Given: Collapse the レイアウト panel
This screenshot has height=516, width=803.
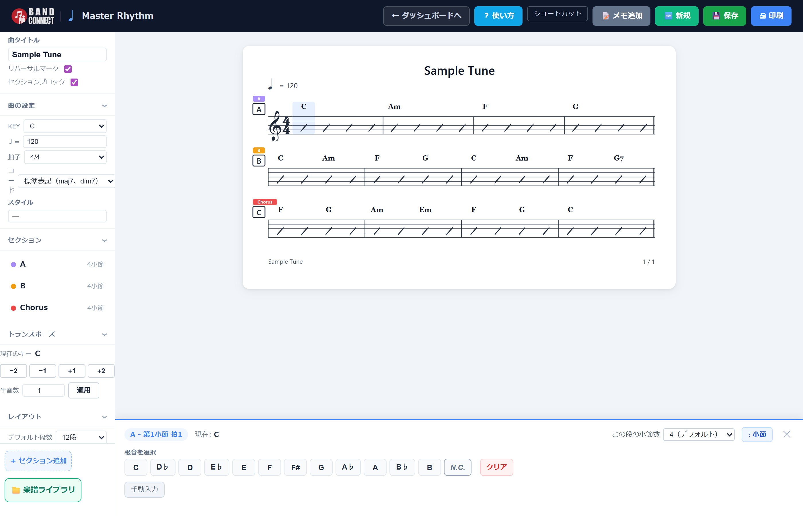Looking at the screenshot, I should 57,417.
